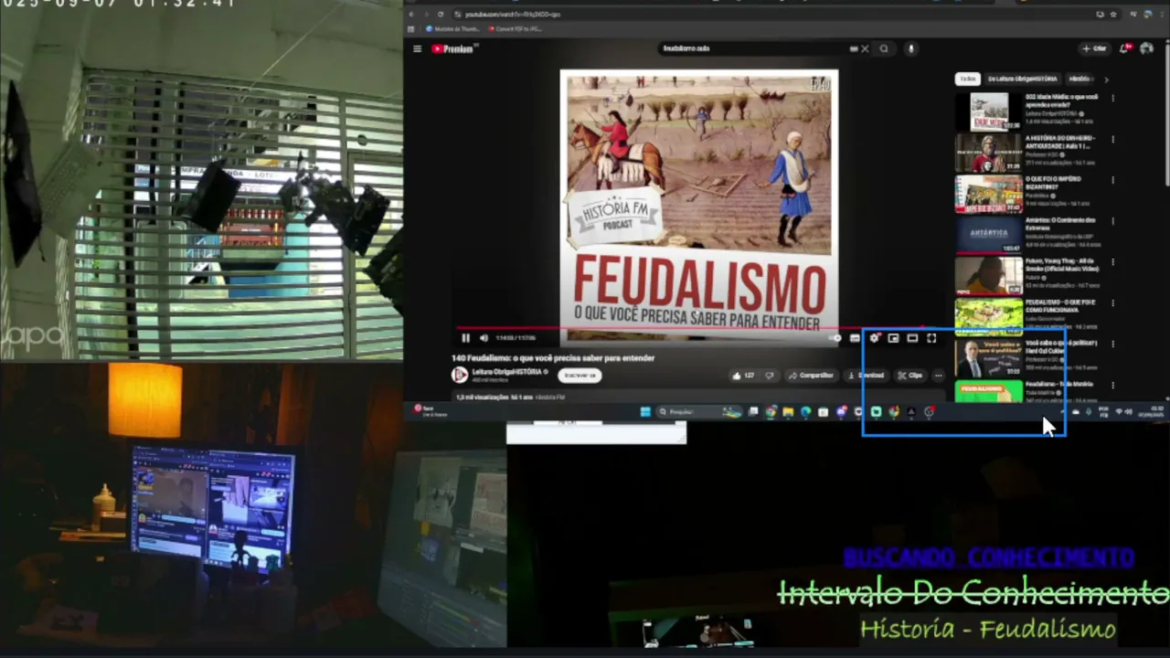Viewport: 1170px width, 658px height.
Task: Click the Compartilhar share button
Action: pos(811,375)
